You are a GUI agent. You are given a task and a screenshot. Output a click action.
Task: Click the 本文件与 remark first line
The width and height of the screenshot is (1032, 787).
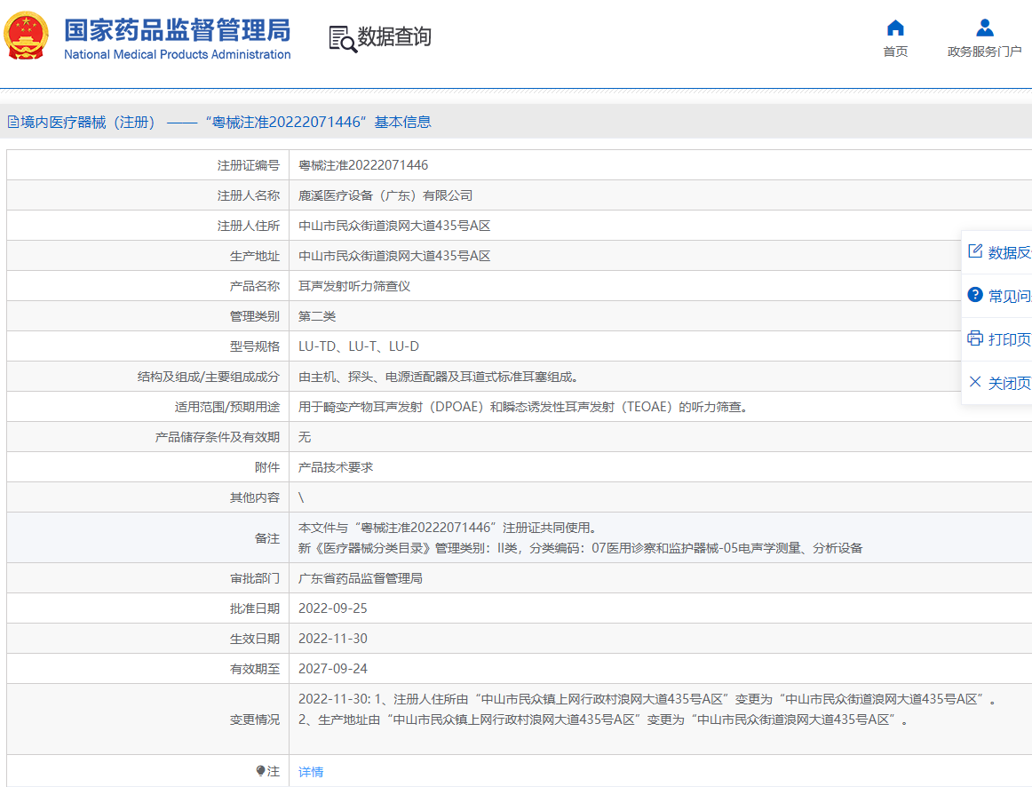[449, 528]
